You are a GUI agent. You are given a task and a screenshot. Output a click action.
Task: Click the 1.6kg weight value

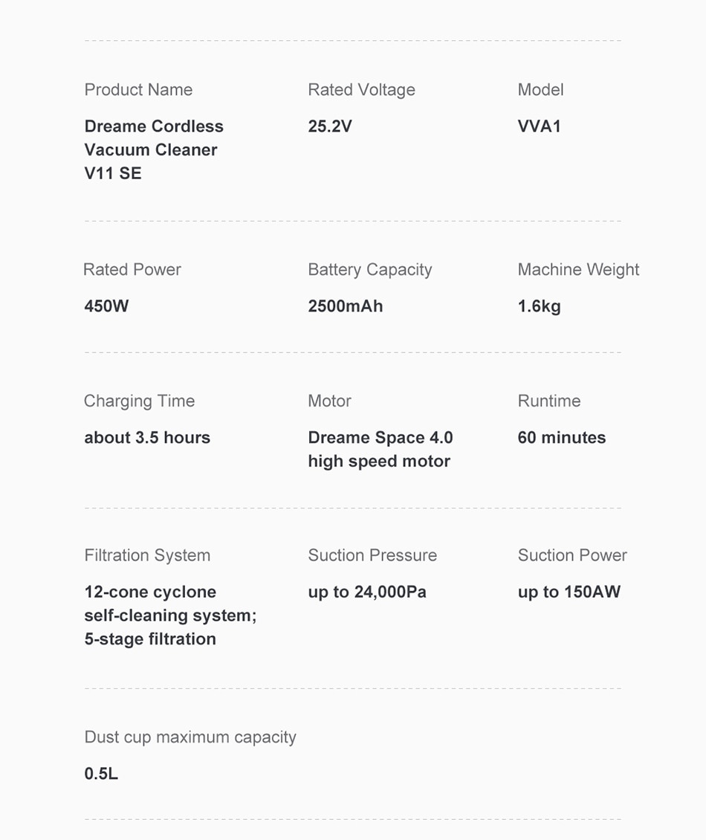(540, 306)
